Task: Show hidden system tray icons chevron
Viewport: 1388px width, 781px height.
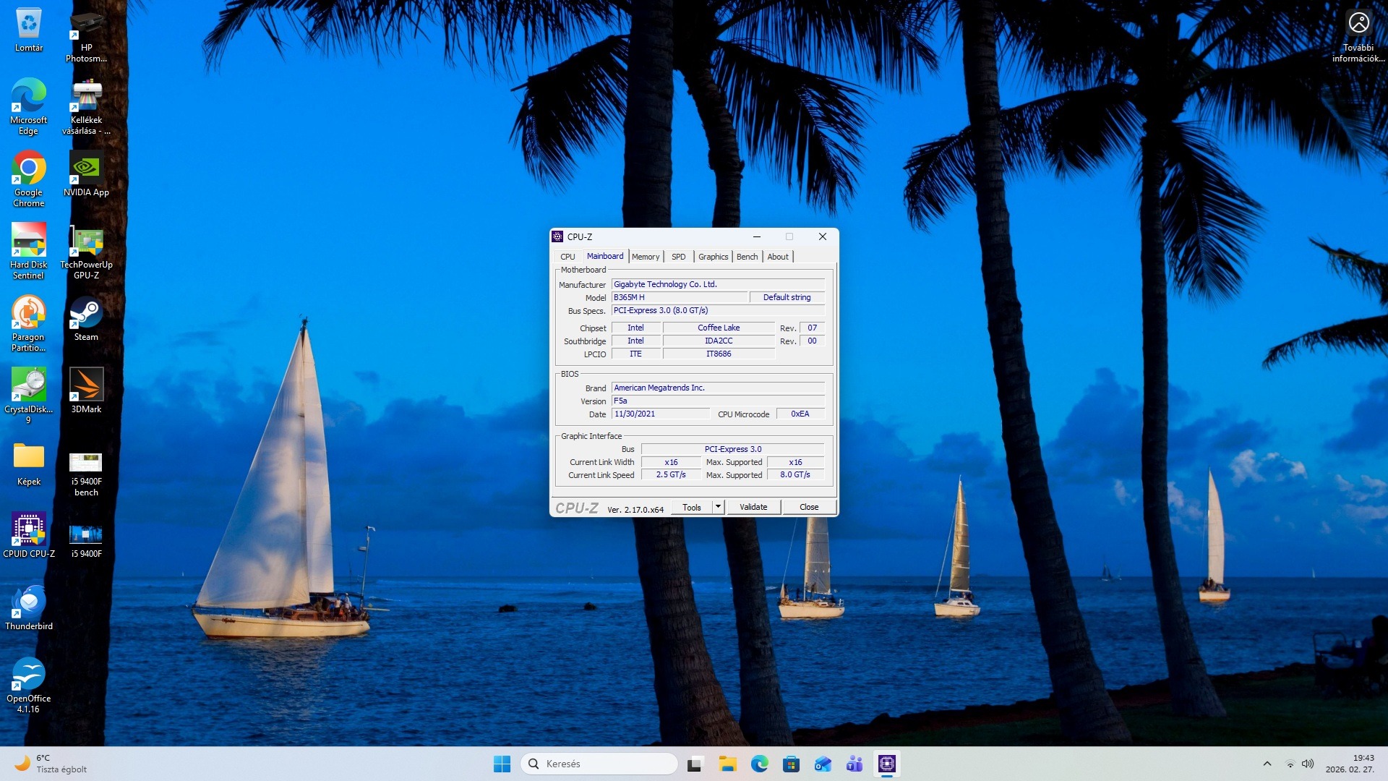Action: click(1267, 764)
